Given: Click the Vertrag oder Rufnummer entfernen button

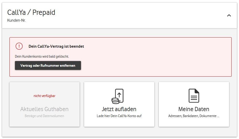Looking at the screenshot, I should (x=48, y=65).
